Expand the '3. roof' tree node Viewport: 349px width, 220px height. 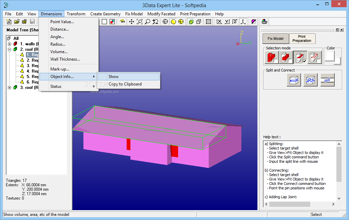click(9, 88)
